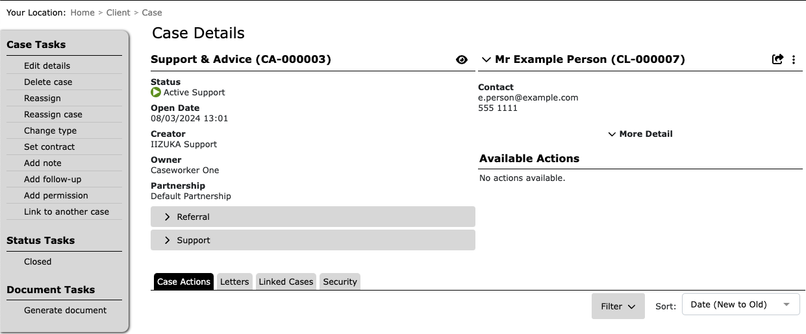Expand the Support section
This screenshot has height=334, width=806.
click(313, 240)
